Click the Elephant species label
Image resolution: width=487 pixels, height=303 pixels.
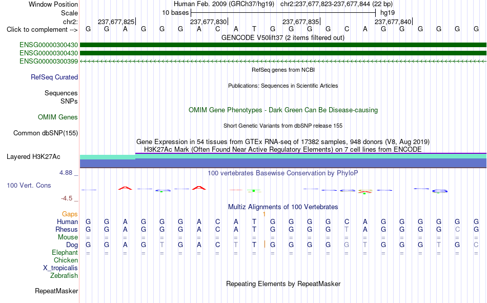click(x=65, y=252)
